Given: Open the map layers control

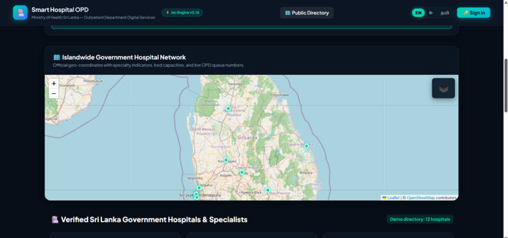Looking at the screenshot, I should click(x=443, y=88).
